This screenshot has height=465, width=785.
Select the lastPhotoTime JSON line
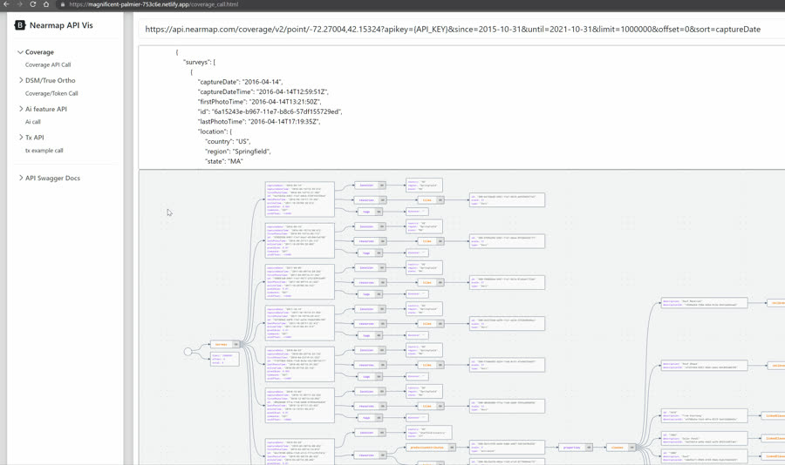259,122
